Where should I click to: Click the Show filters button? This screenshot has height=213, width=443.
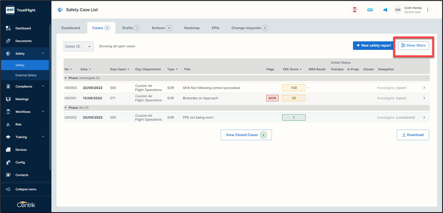tap(413, 45)
